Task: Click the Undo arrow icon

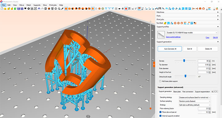Action: tap(39, 9)
